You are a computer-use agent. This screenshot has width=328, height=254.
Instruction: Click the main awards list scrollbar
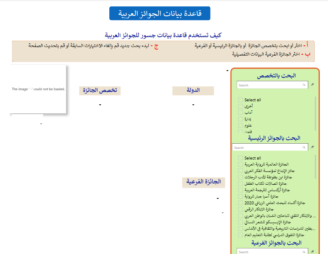click(x=315, y=166)
